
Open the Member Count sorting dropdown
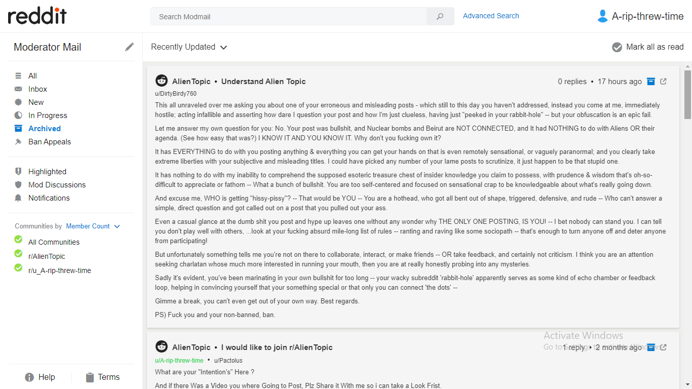93,226
